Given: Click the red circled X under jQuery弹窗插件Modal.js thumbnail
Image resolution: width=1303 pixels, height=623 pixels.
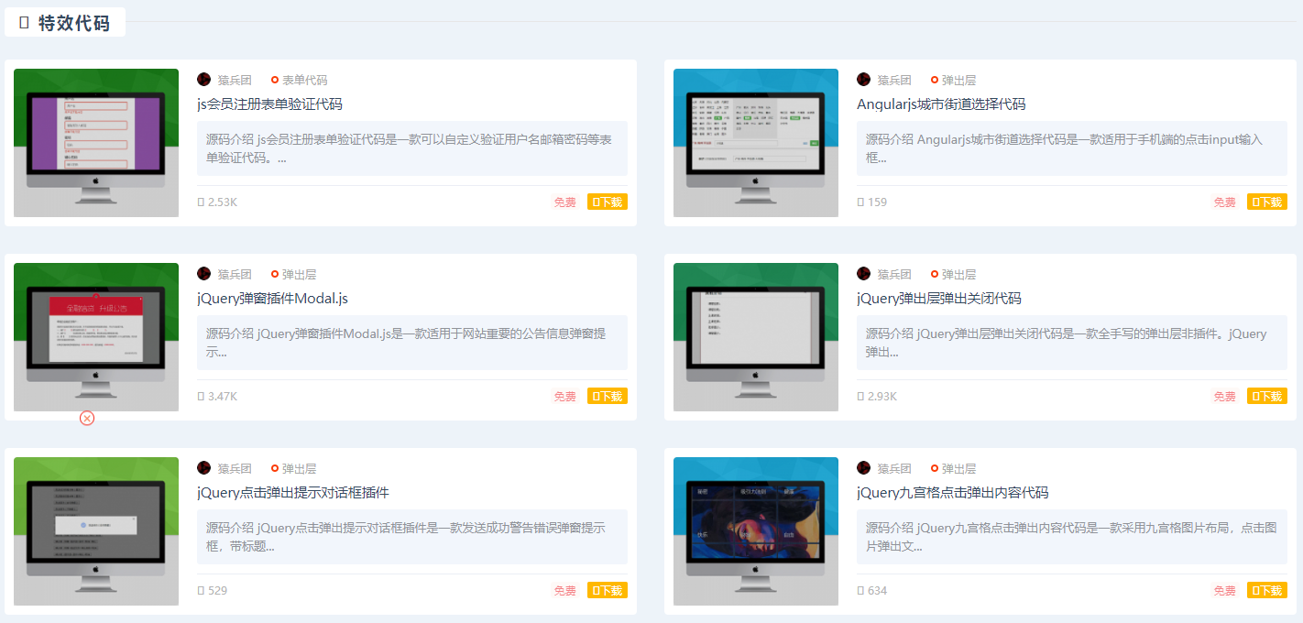Looking at the screenshot, I should click(86, 418).
